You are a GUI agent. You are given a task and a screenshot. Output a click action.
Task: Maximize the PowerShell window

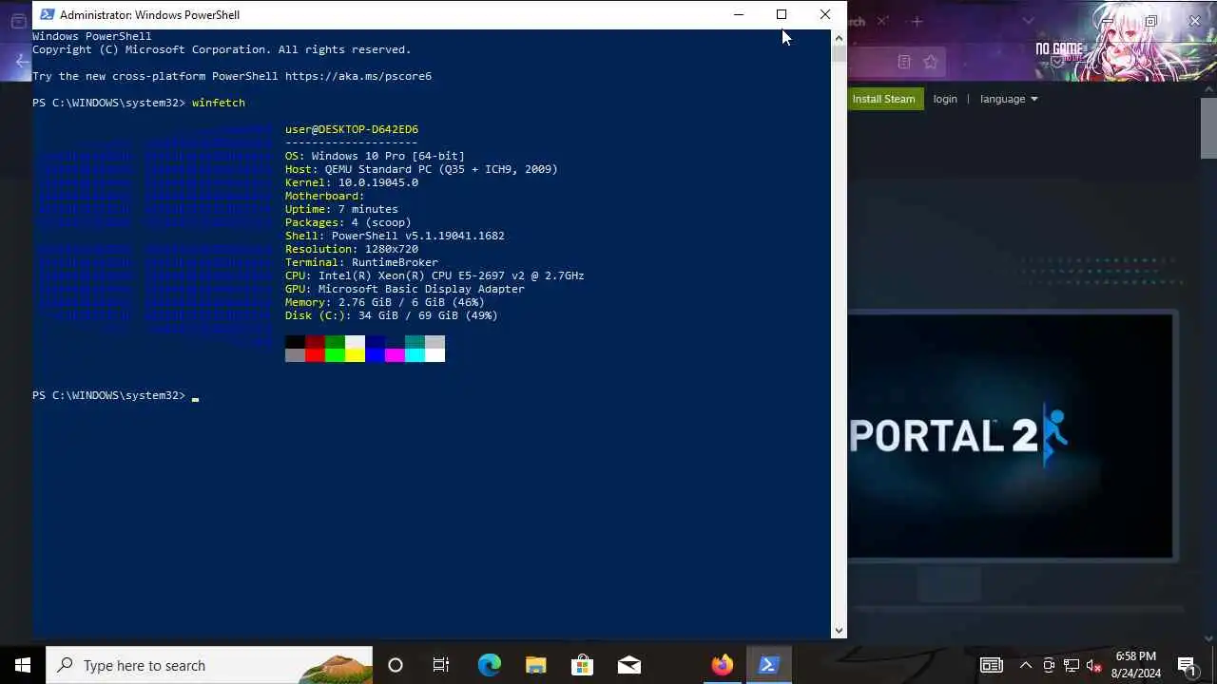782,14
